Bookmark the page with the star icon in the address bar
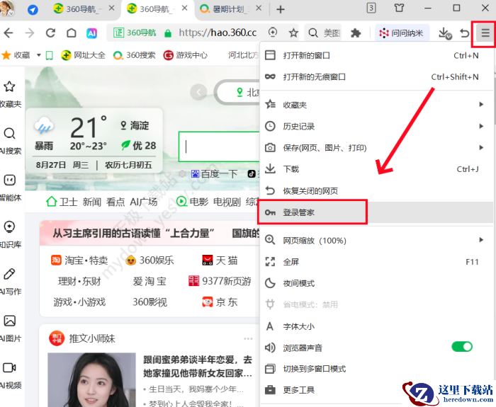This screenshot has width=496, height=407. click(x=293, y=33)
